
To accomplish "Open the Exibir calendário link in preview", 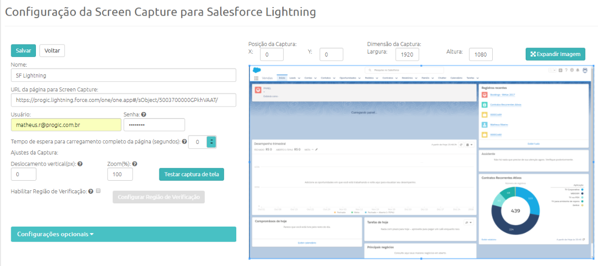I will 307,242.
